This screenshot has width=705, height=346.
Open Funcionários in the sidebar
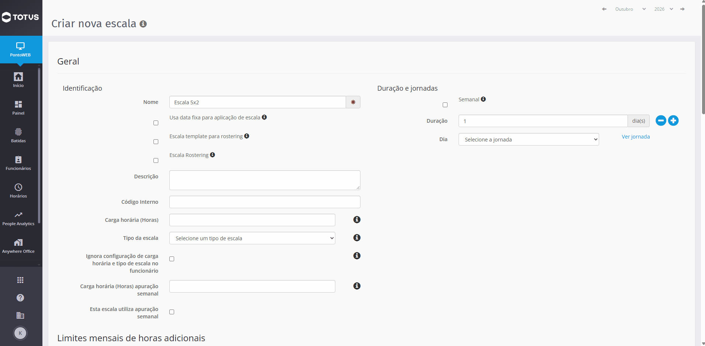click(x=18, y=163)
